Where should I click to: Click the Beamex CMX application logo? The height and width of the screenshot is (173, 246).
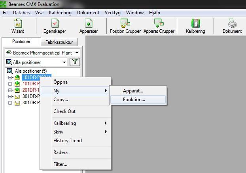[x=3, y=4]
